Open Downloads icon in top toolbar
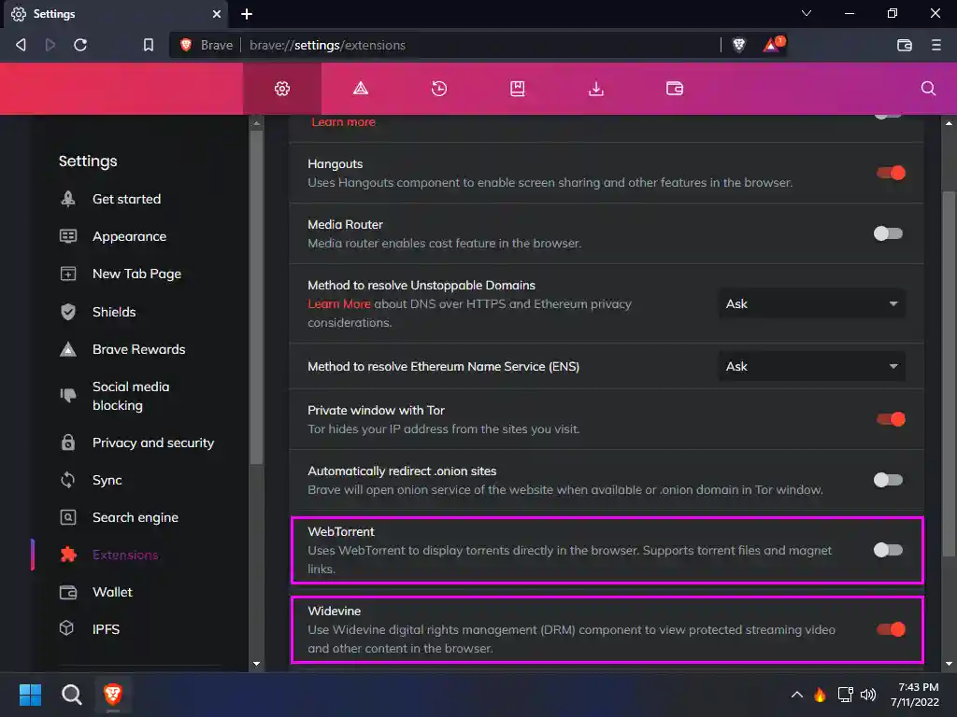The width and height of the screenshot is (957, 717). [595, 89]
